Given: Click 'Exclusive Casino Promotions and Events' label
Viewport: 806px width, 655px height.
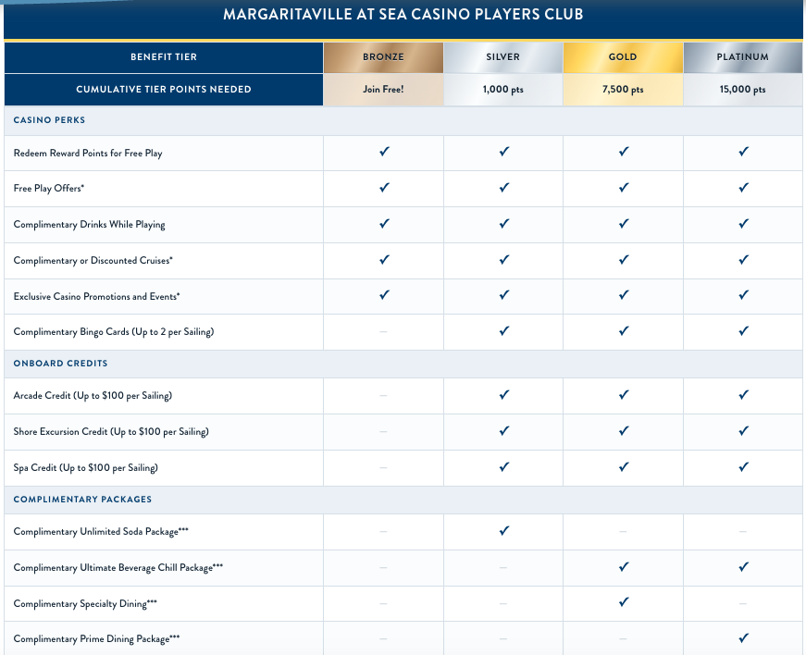Looking at the screenshot, I should coord(96,296).
